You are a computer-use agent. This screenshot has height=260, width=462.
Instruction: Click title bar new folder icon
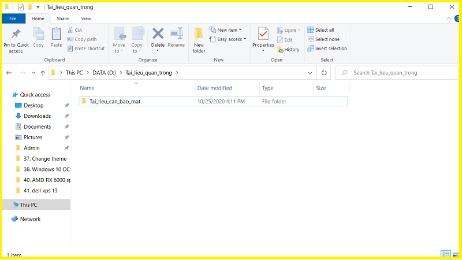tap(30, 7)
